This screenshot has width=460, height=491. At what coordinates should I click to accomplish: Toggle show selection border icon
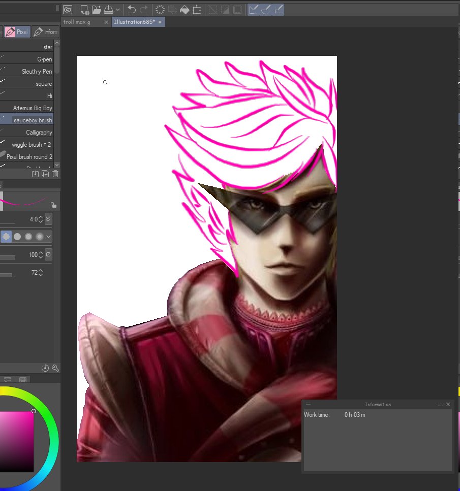click(x=237, y=10)
